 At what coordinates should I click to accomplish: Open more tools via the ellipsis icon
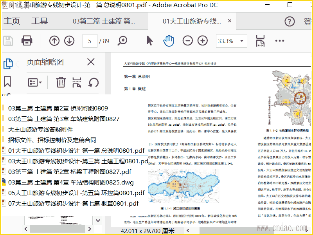[279, 41]
